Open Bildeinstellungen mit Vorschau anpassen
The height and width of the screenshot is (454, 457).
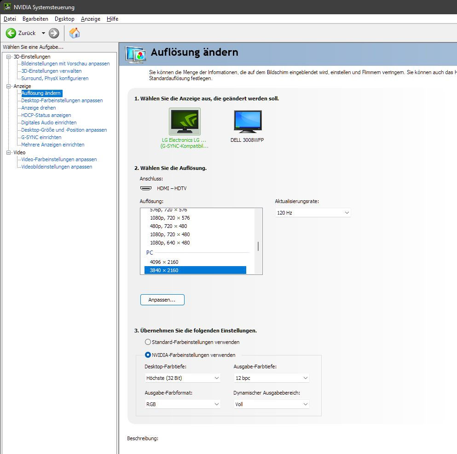(x=65, y=64)
